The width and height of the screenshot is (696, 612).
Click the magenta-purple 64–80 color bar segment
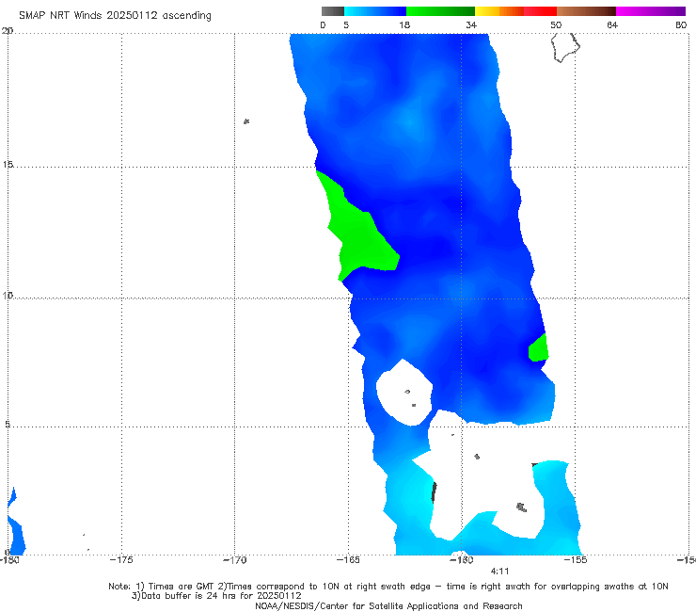tap(651, 11)
